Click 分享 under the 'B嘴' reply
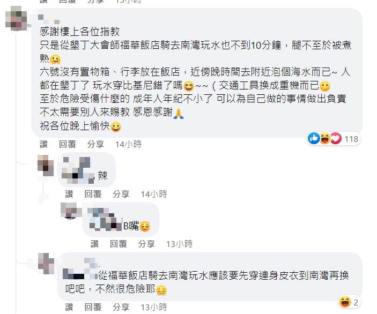Image resolution: width=377 pixels, height=314 pixels. [146, 244]
